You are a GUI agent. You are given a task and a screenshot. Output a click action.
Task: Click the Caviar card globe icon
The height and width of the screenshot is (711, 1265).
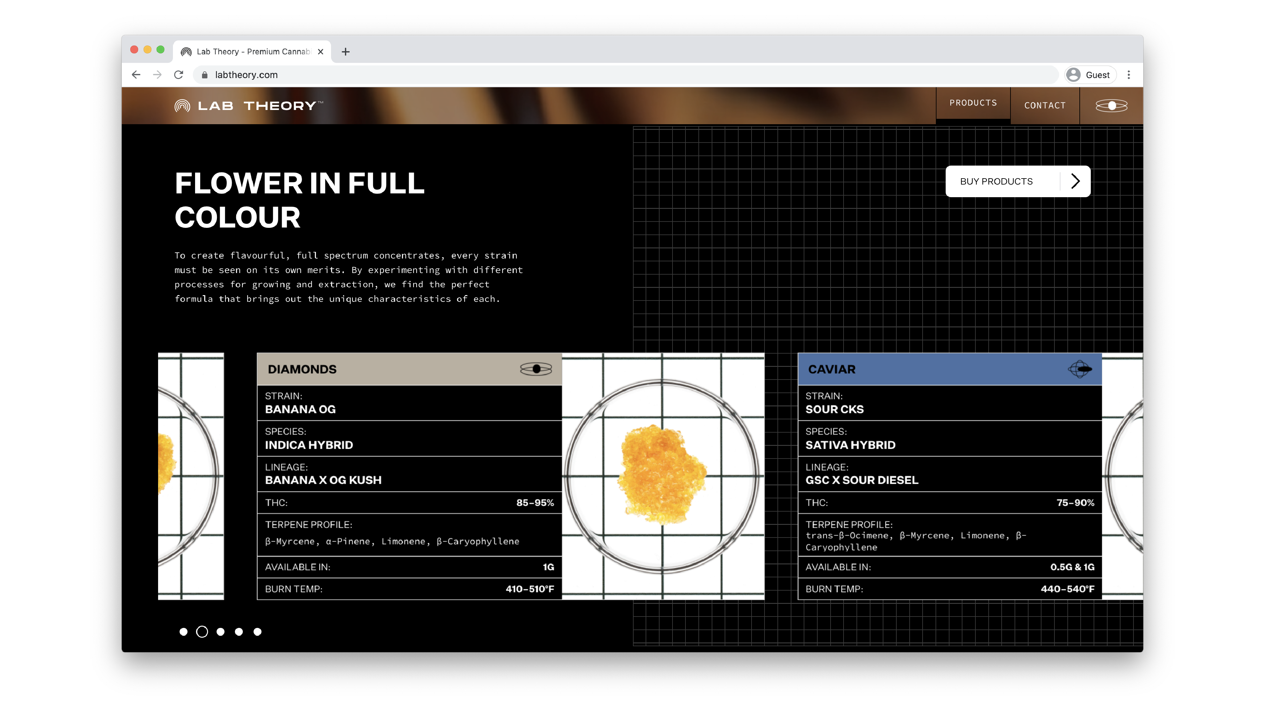(x=1079, y=369)
